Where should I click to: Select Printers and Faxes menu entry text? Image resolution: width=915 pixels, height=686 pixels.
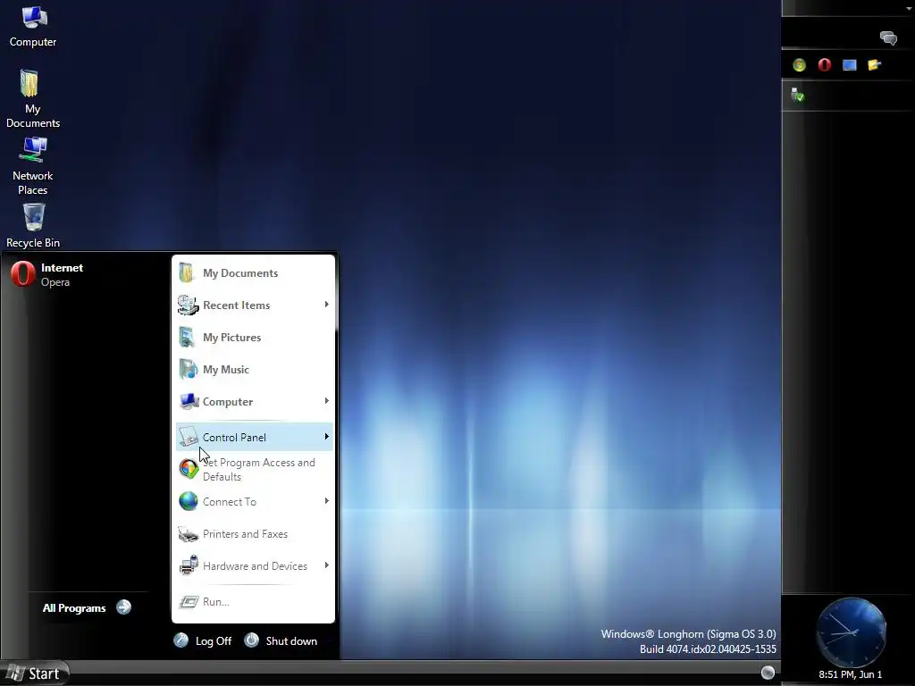pyautogui.click(x=245, y=534)
